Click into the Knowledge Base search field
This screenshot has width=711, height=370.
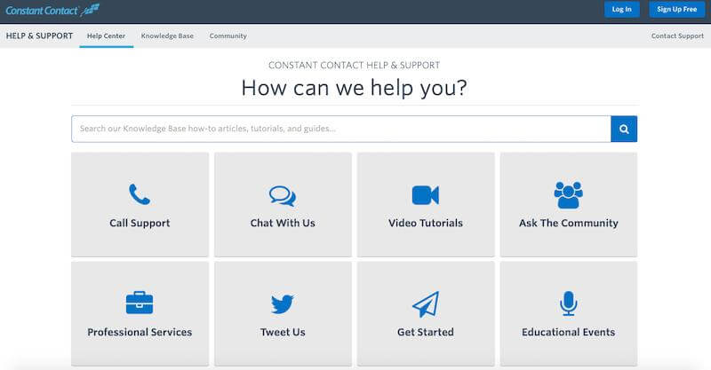(x=340, y=129)
